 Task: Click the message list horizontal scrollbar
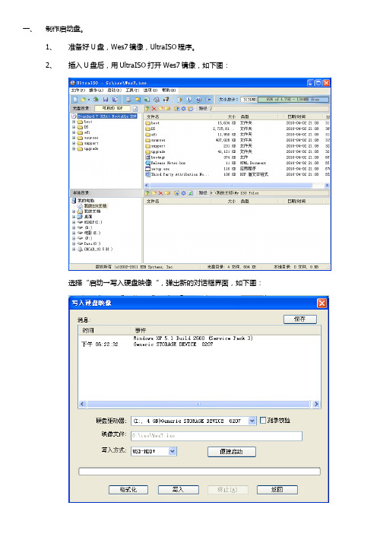199,404
